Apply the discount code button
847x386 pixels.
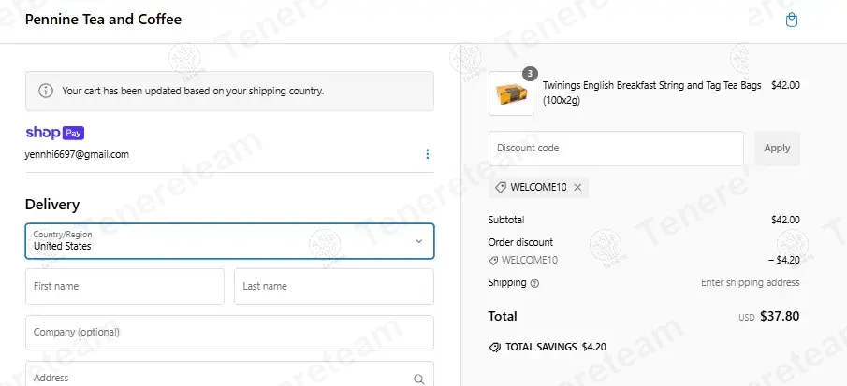click(777, 149)
